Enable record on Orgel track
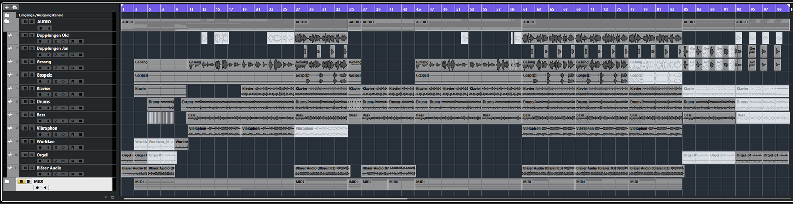 (40, 161)
